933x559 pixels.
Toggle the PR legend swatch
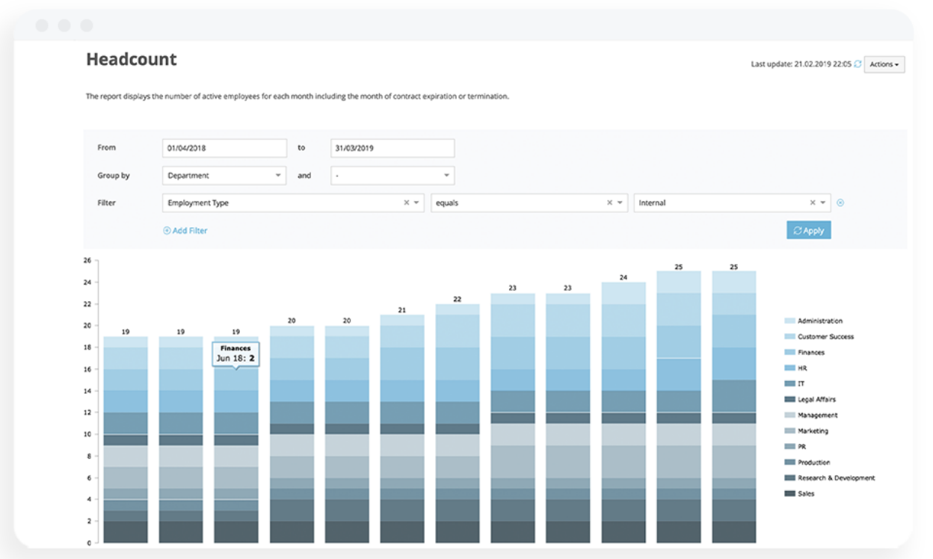[789, 446]
